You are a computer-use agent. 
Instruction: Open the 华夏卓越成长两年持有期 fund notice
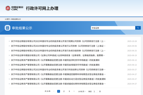[58, 84]
